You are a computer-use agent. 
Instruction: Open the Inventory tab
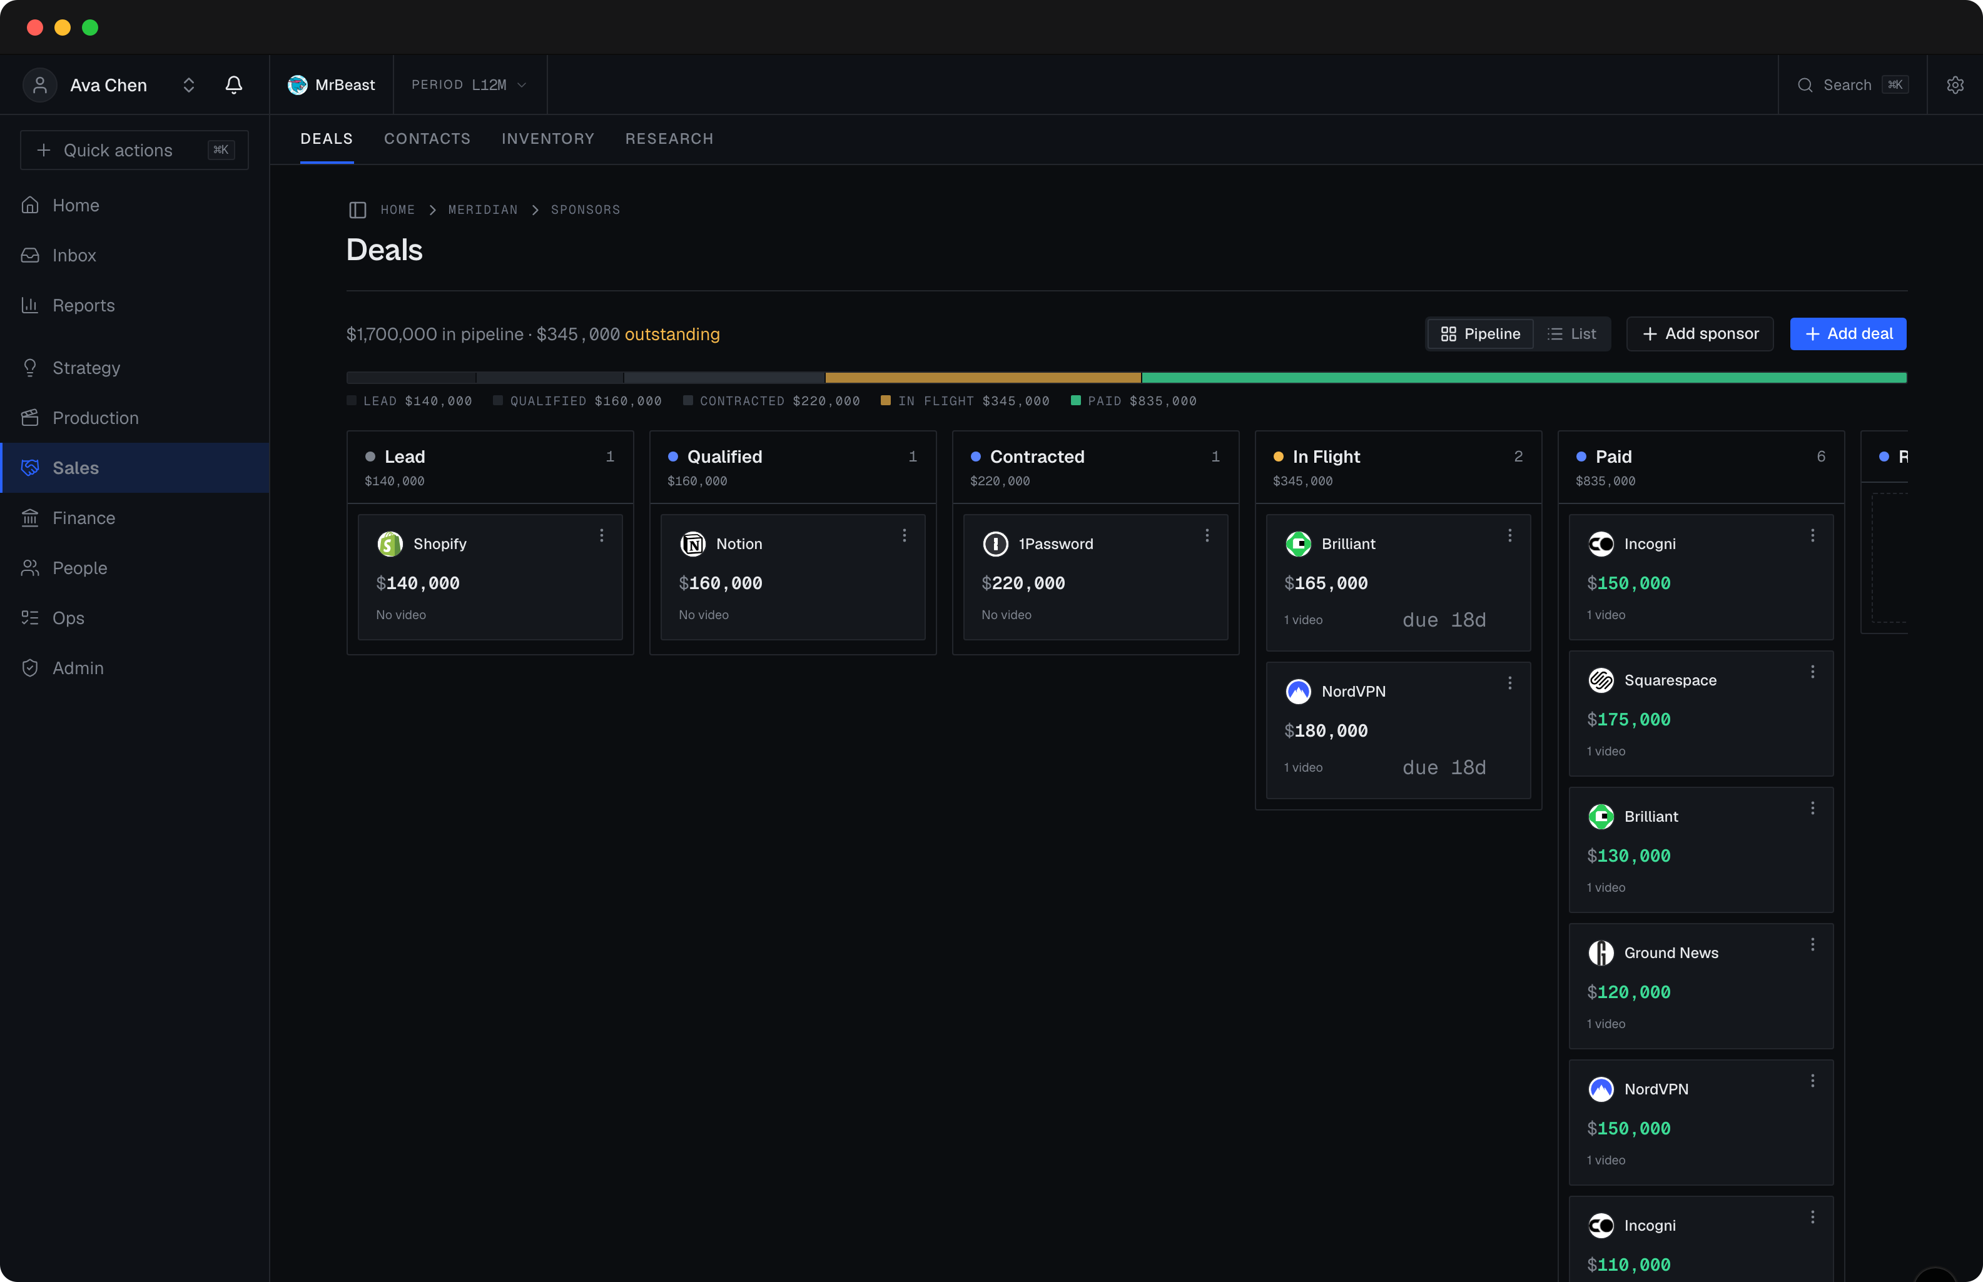coord(548,139)
